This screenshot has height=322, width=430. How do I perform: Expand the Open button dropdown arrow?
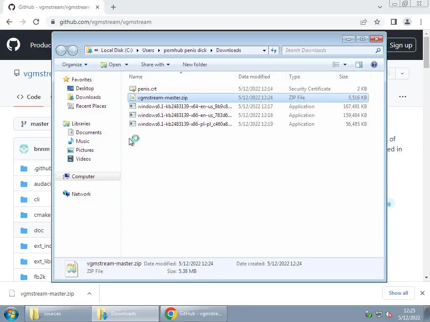pyautogui.click(x=126, y=65)
